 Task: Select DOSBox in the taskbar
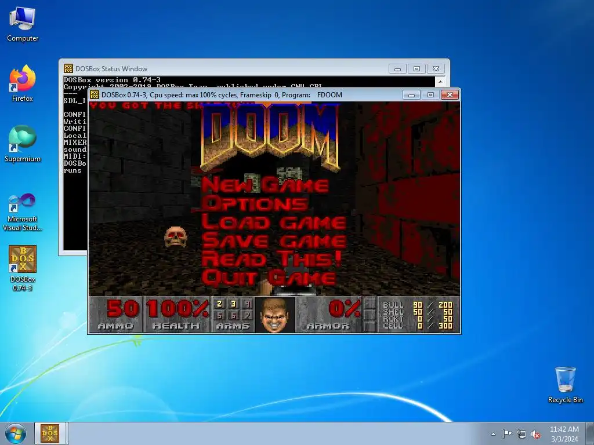[50, 433]
